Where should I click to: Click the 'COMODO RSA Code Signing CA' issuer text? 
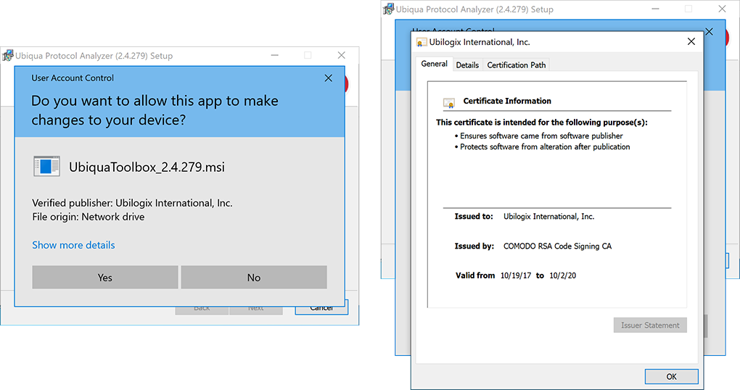(557, 246)
